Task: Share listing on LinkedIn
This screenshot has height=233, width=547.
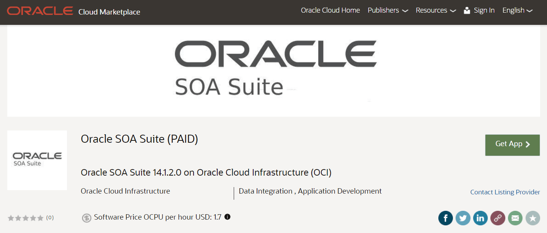Action: [x=480, y=218]
